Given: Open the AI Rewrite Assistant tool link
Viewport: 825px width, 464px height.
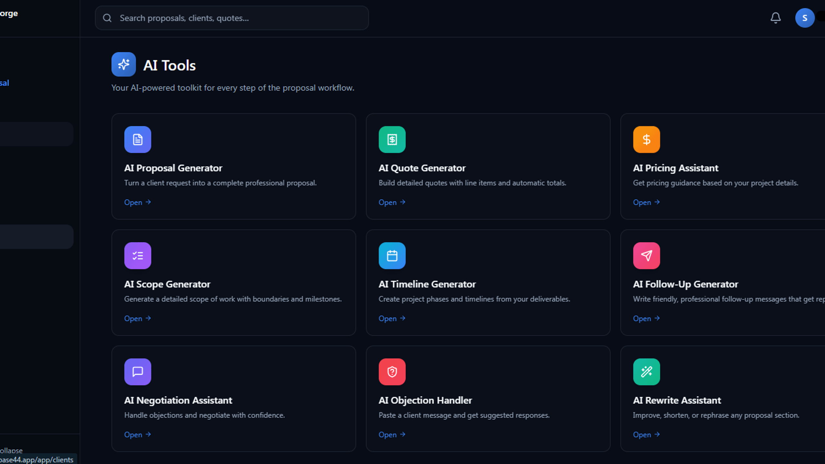Looking at the screenshot, I should pos(646,435).
